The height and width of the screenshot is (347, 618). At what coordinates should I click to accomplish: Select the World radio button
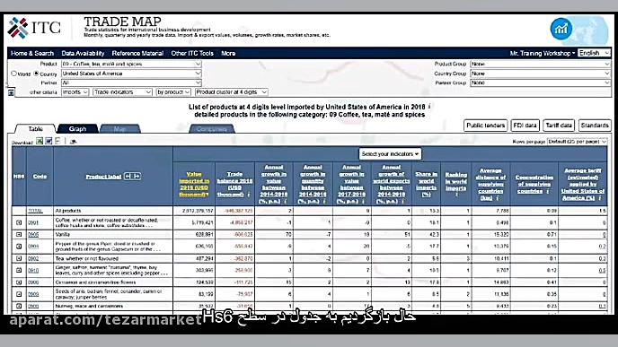pos(13,74)
